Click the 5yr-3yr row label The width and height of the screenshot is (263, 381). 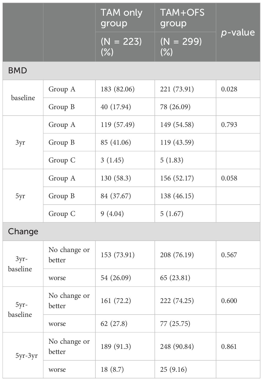coord(26,356)
